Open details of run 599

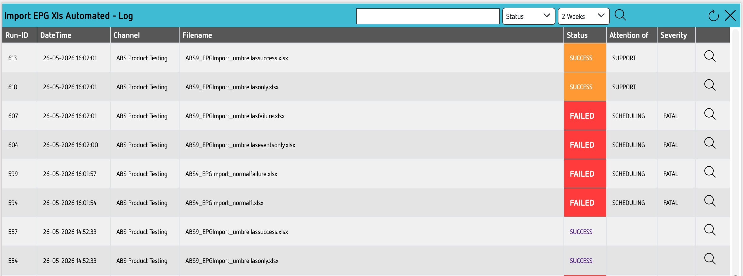click(710, 172)
